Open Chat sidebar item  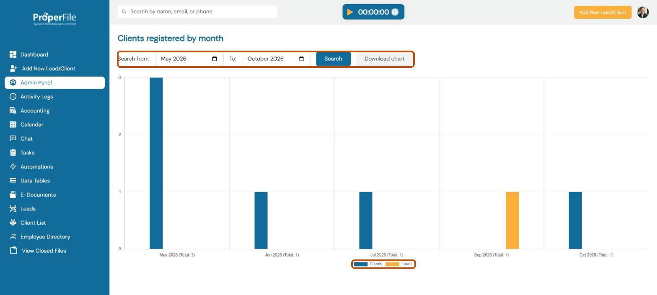(x=54, y=139)
